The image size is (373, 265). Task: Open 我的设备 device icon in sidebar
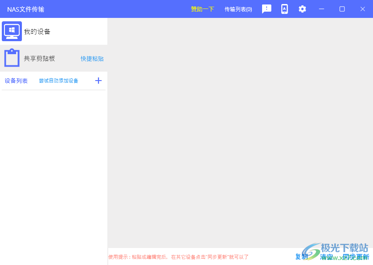click(12, 31)
